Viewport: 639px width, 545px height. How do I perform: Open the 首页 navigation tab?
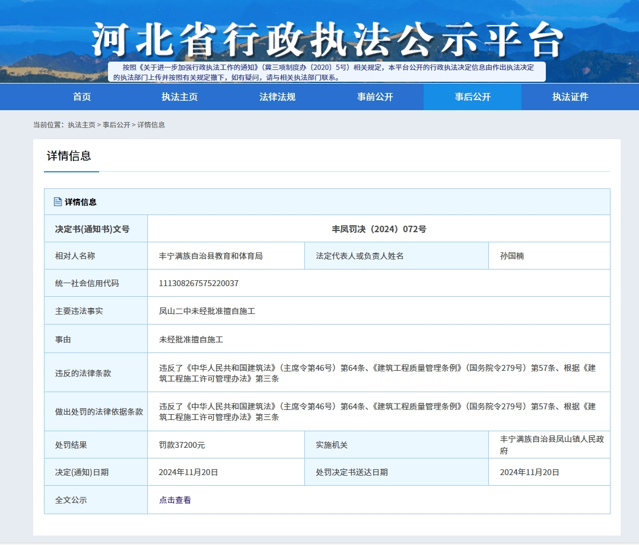pyautogui.click(x=82, y=97)
